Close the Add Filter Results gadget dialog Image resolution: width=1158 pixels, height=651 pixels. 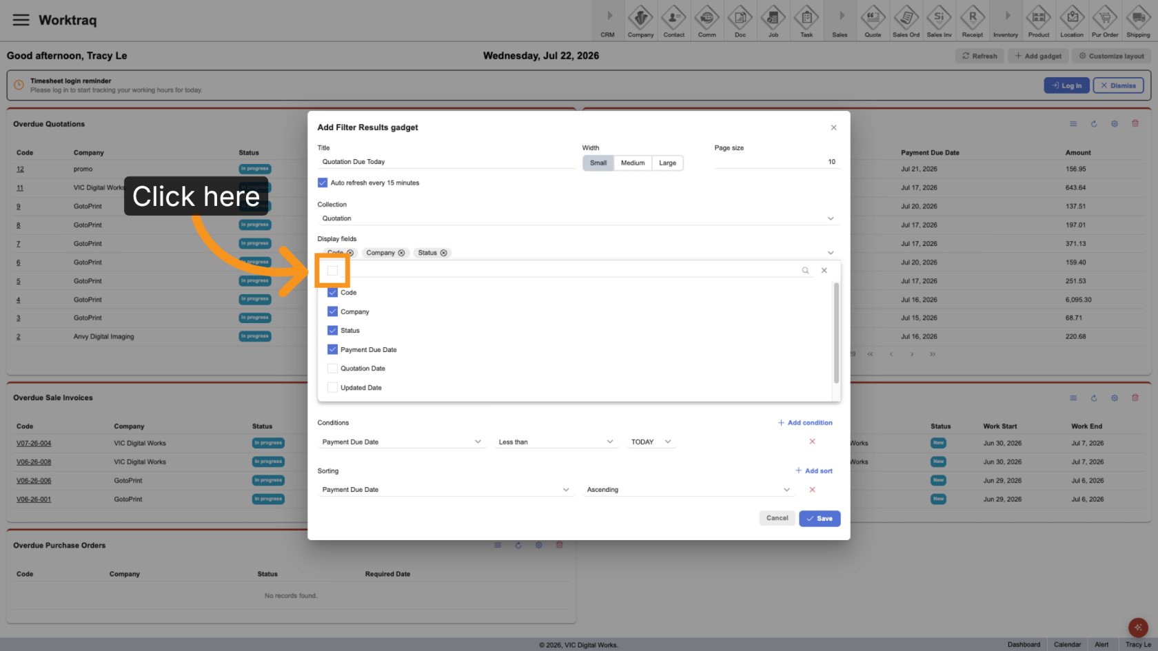coord(833,127)
